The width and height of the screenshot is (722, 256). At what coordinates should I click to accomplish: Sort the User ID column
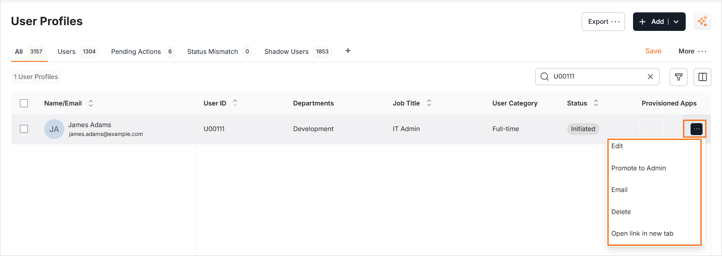click(x=235, y=103)
